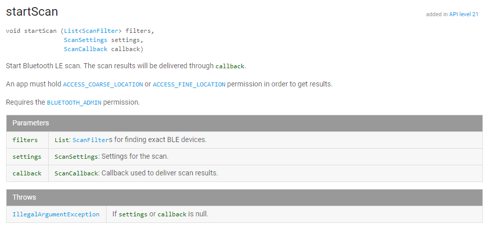Open ScanSettings link in the method signature

[x=85, y=40]
